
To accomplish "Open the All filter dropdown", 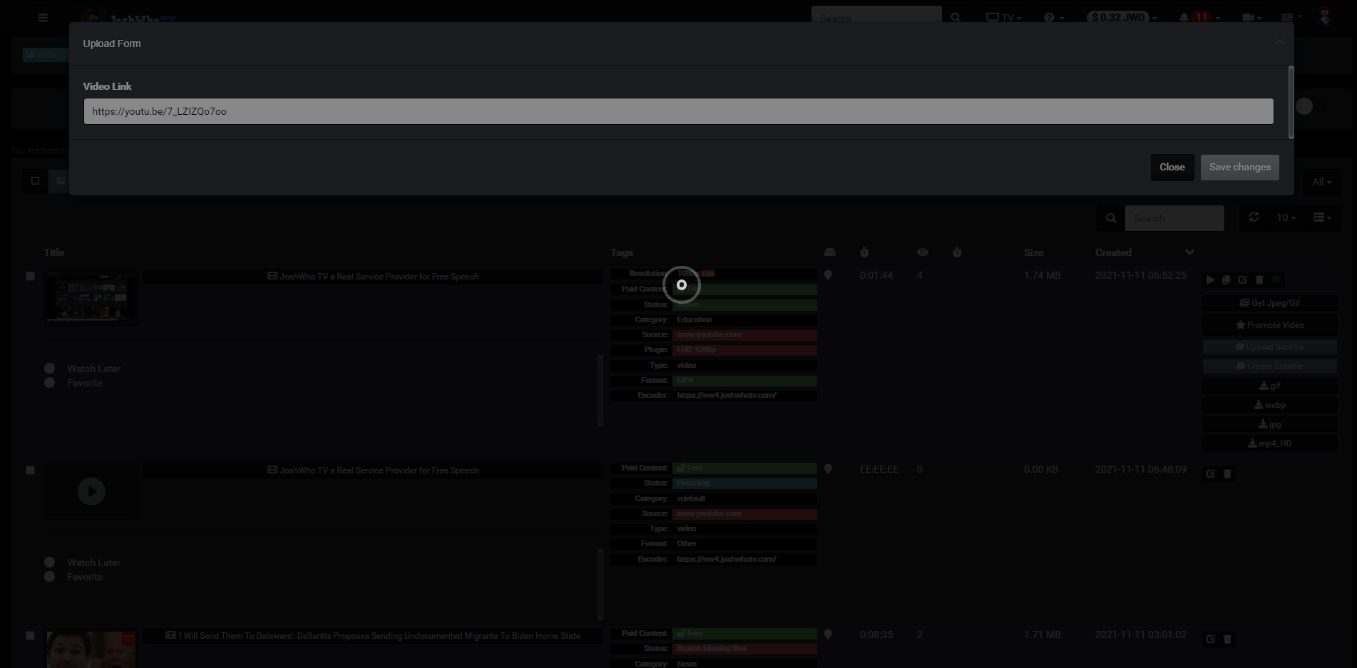I will coord(1321,182).
